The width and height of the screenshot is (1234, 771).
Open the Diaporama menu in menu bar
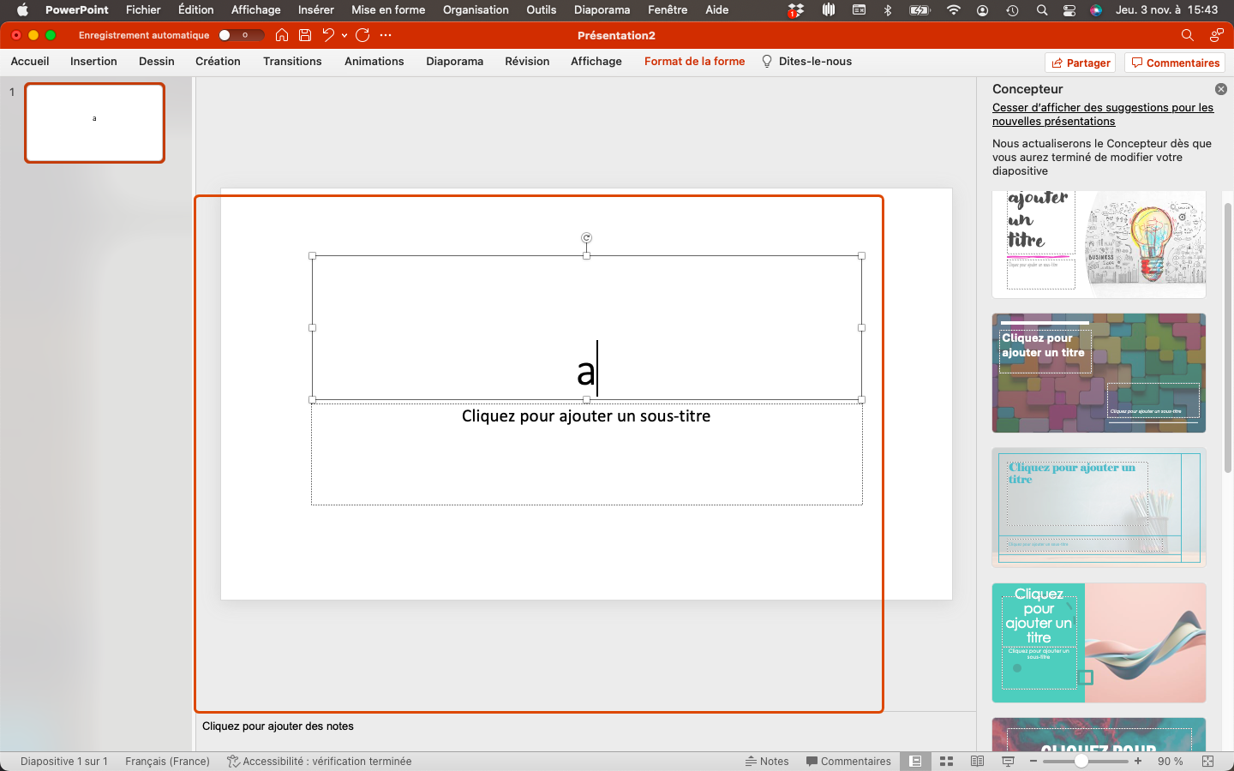602,10
